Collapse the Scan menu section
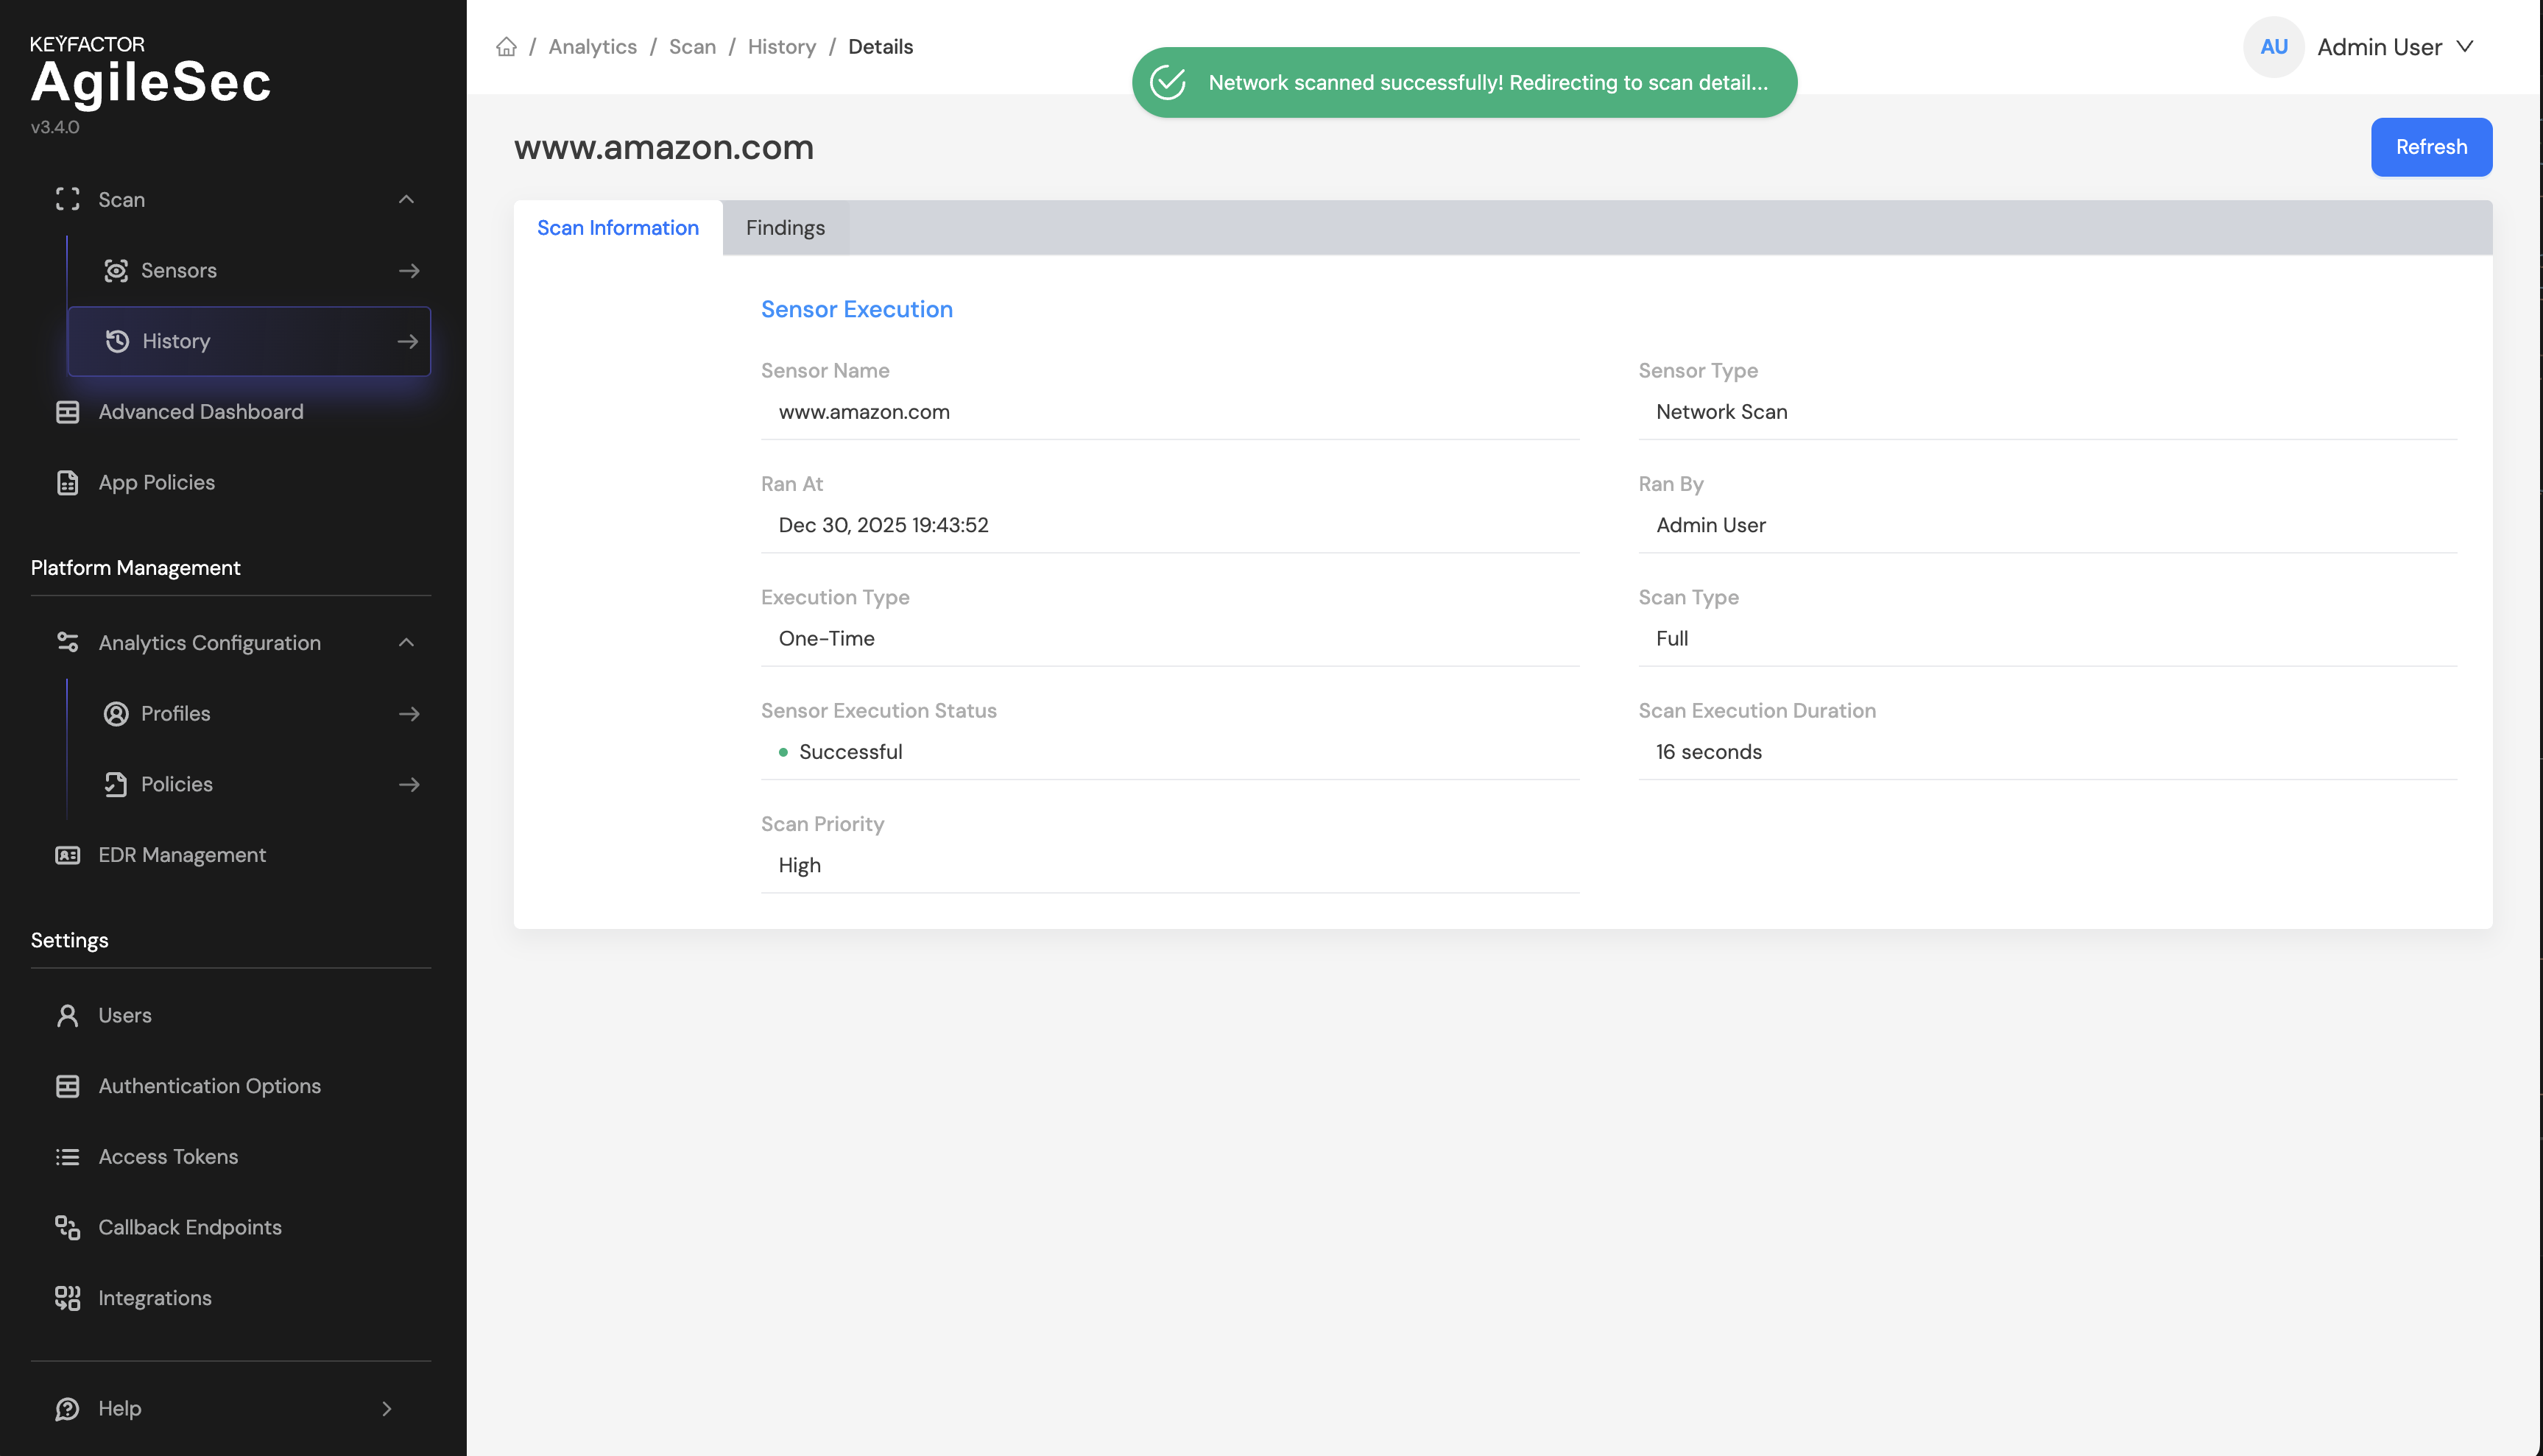This screenshot has width=2543, height=1456. 406,200
